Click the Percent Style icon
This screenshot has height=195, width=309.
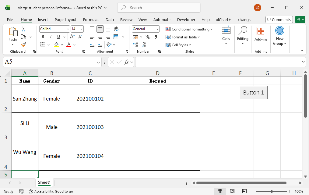click(148, 37)
